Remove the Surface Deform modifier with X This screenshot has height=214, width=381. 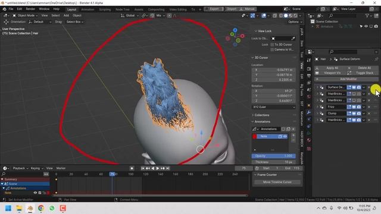pyautogui.click(x=369, y=87)
